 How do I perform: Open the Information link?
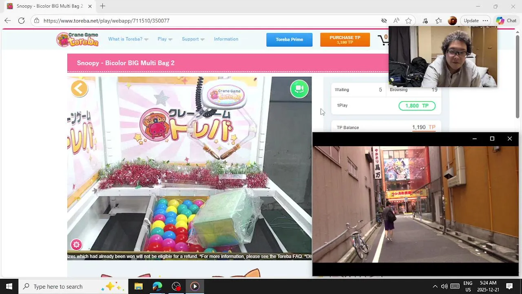tap(226, 39)
